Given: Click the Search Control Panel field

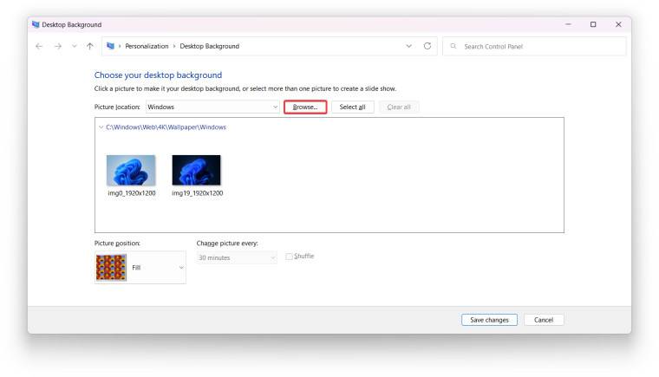Looking at the screenshot, I should point(535,46).
